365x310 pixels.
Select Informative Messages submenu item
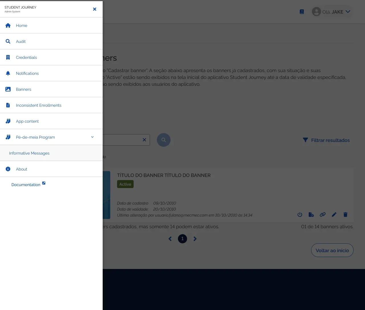pos(29,153)
